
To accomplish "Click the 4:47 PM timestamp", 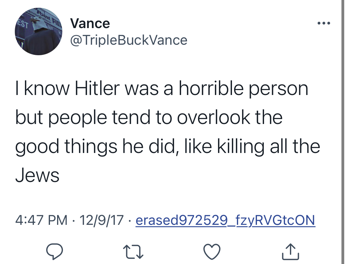I will (x=41, y=220).
